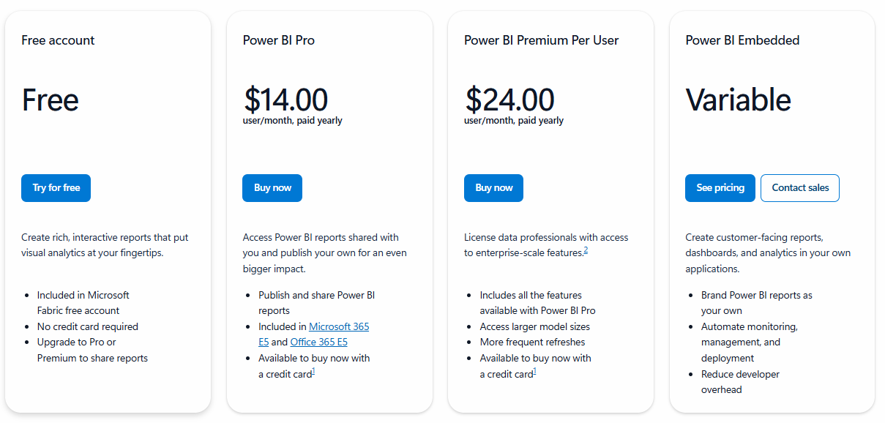Choose Buy now for Premium Per User
The image size is (885, 423).
point(493,188)
